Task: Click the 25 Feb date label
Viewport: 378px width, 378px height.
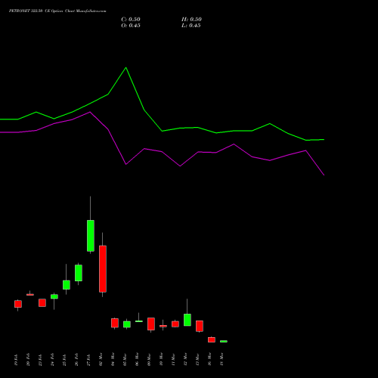Action: tap(64, 360)
